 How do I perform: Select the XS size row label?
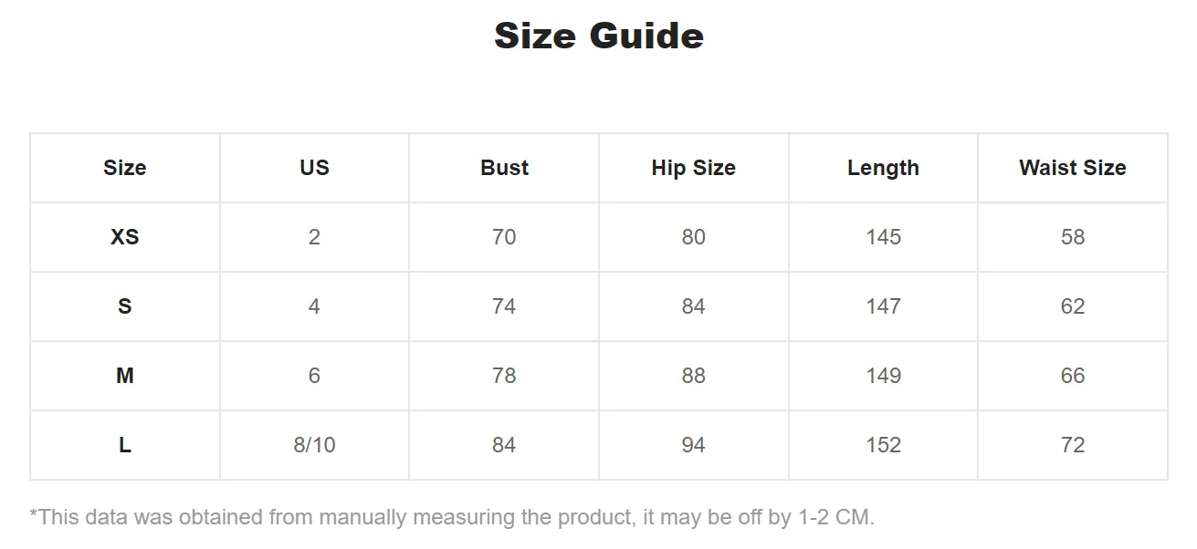125,237
